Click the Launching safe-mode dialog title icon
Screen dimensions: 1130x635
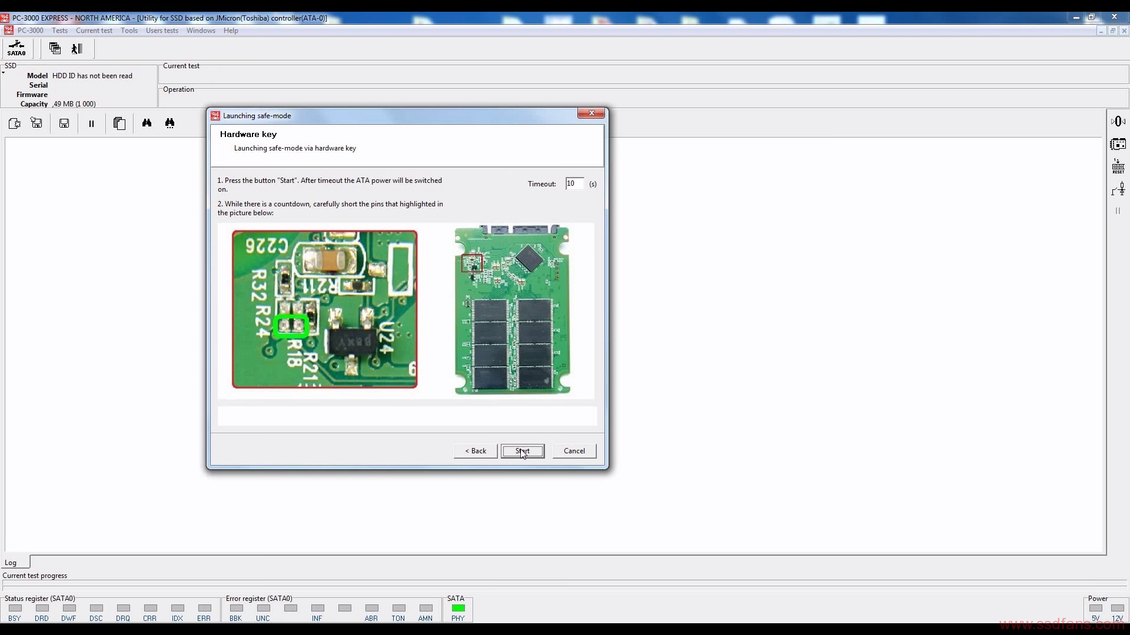[x=215, y=115]
